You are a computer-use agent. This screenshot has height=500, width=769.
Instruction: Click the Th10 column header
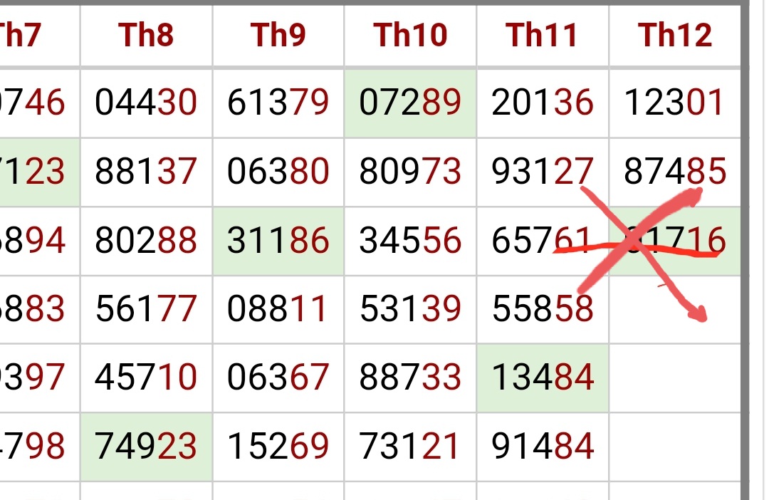[410, 34]
